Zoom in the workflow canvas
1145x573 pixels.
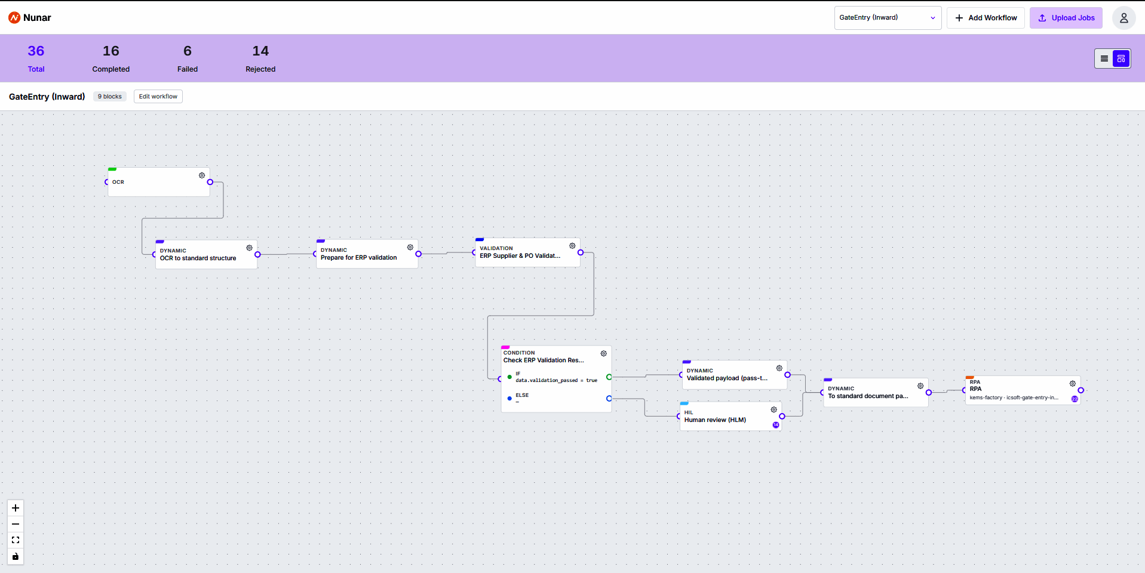coord(16,508)
